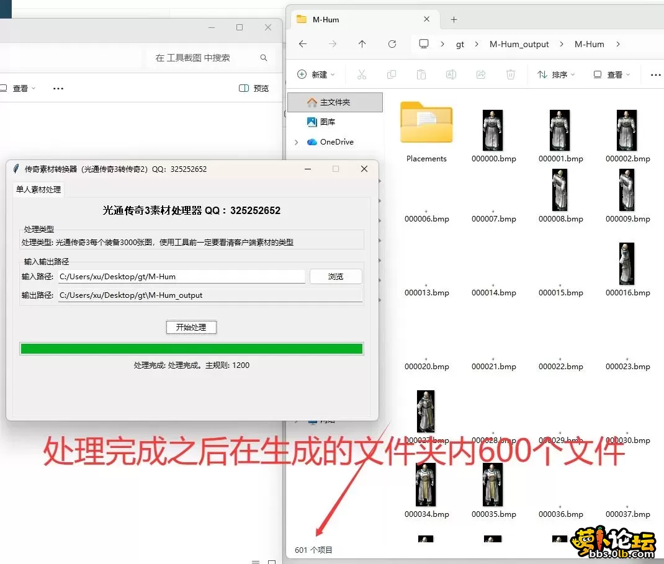Expand OneDrive in the sidebar
The height and width of the screenshot is (564, 664).
pyautogui.click(x=297, y=141)
